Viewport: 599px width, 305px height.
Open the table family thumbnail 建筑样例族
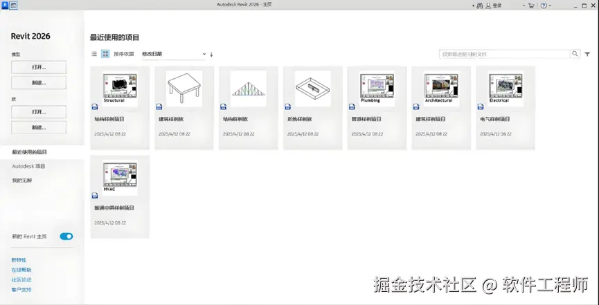pos(184,89)
